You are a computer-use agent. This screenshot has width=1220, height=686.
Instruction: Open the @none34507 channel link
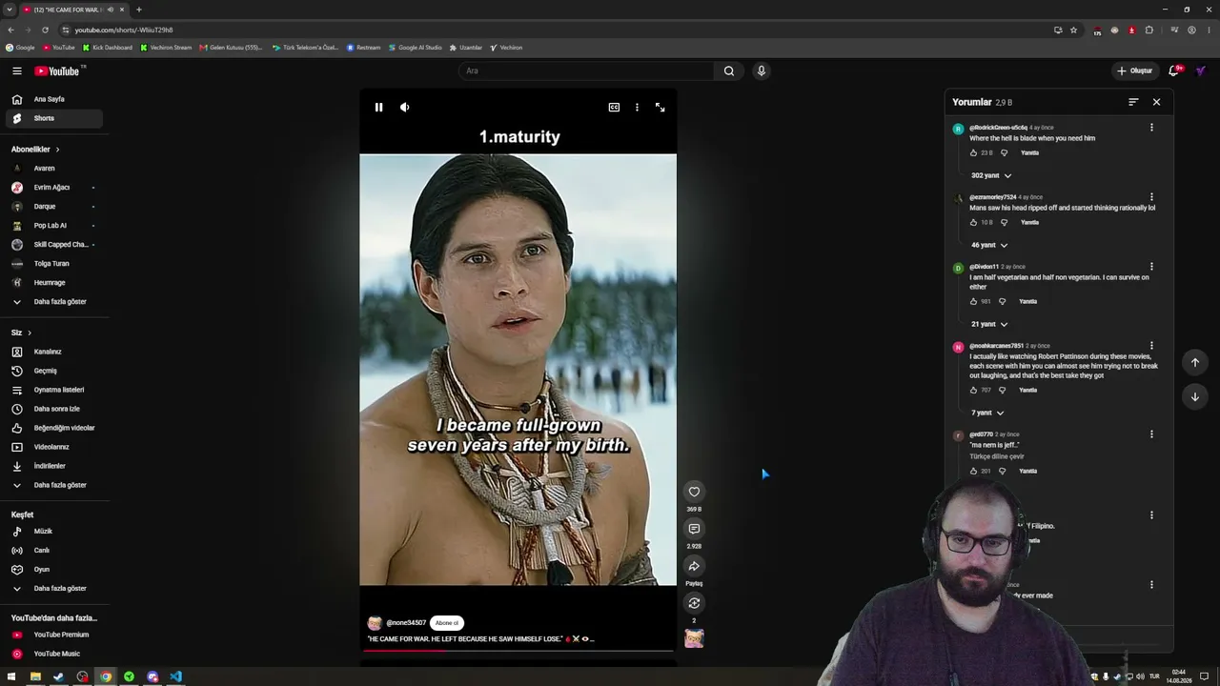(406, 623)
